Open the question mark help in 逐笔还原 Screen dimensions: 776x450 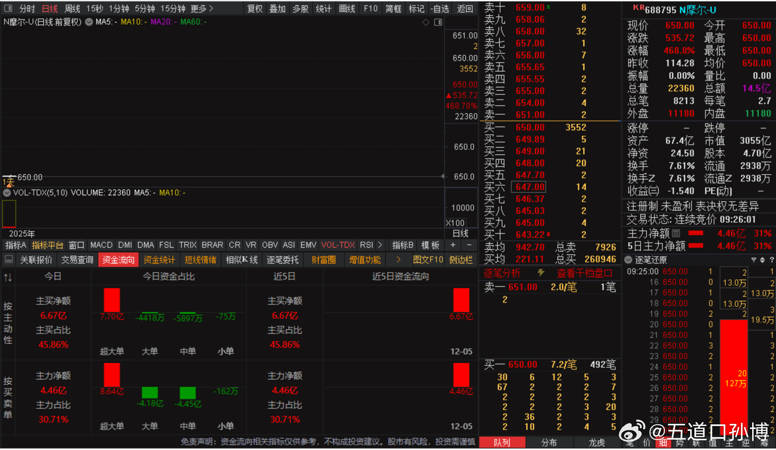772,260
